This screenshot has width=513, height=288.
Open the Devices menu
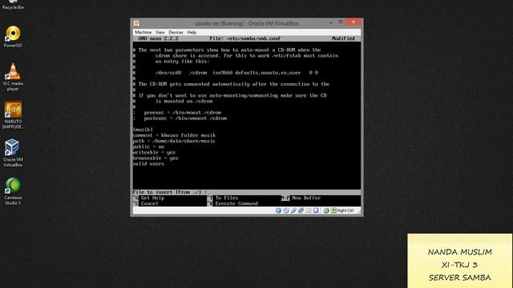pyautogui.click(x=176, y=32)
